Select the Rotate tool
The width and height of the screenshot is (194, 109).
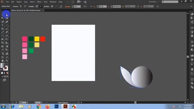pyautogui.click(x=2, y=36)
